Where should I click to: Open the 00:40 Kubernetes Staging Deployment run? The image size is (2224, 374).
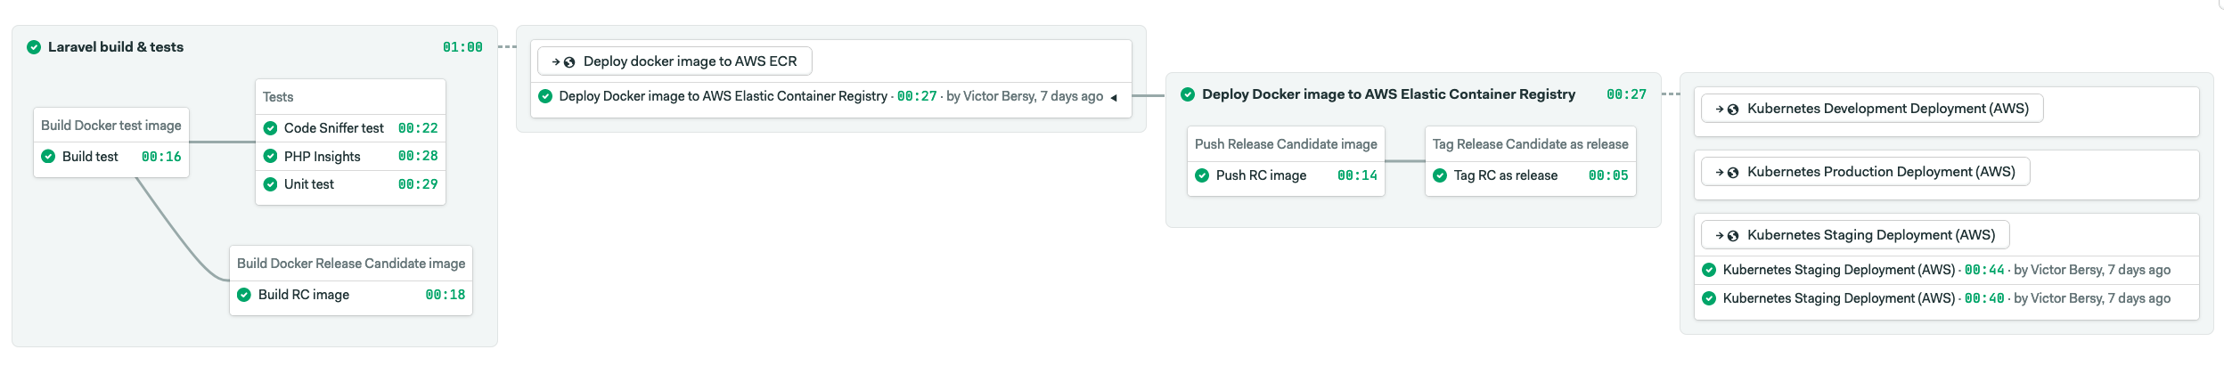pyautogui.click(x=1838, y=298)
